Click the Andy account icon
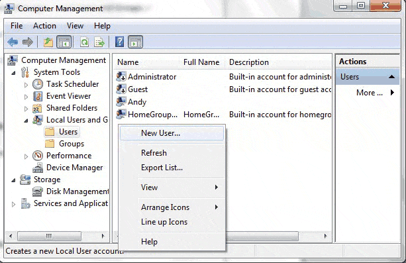406x263 pixels. coord(121,101)
